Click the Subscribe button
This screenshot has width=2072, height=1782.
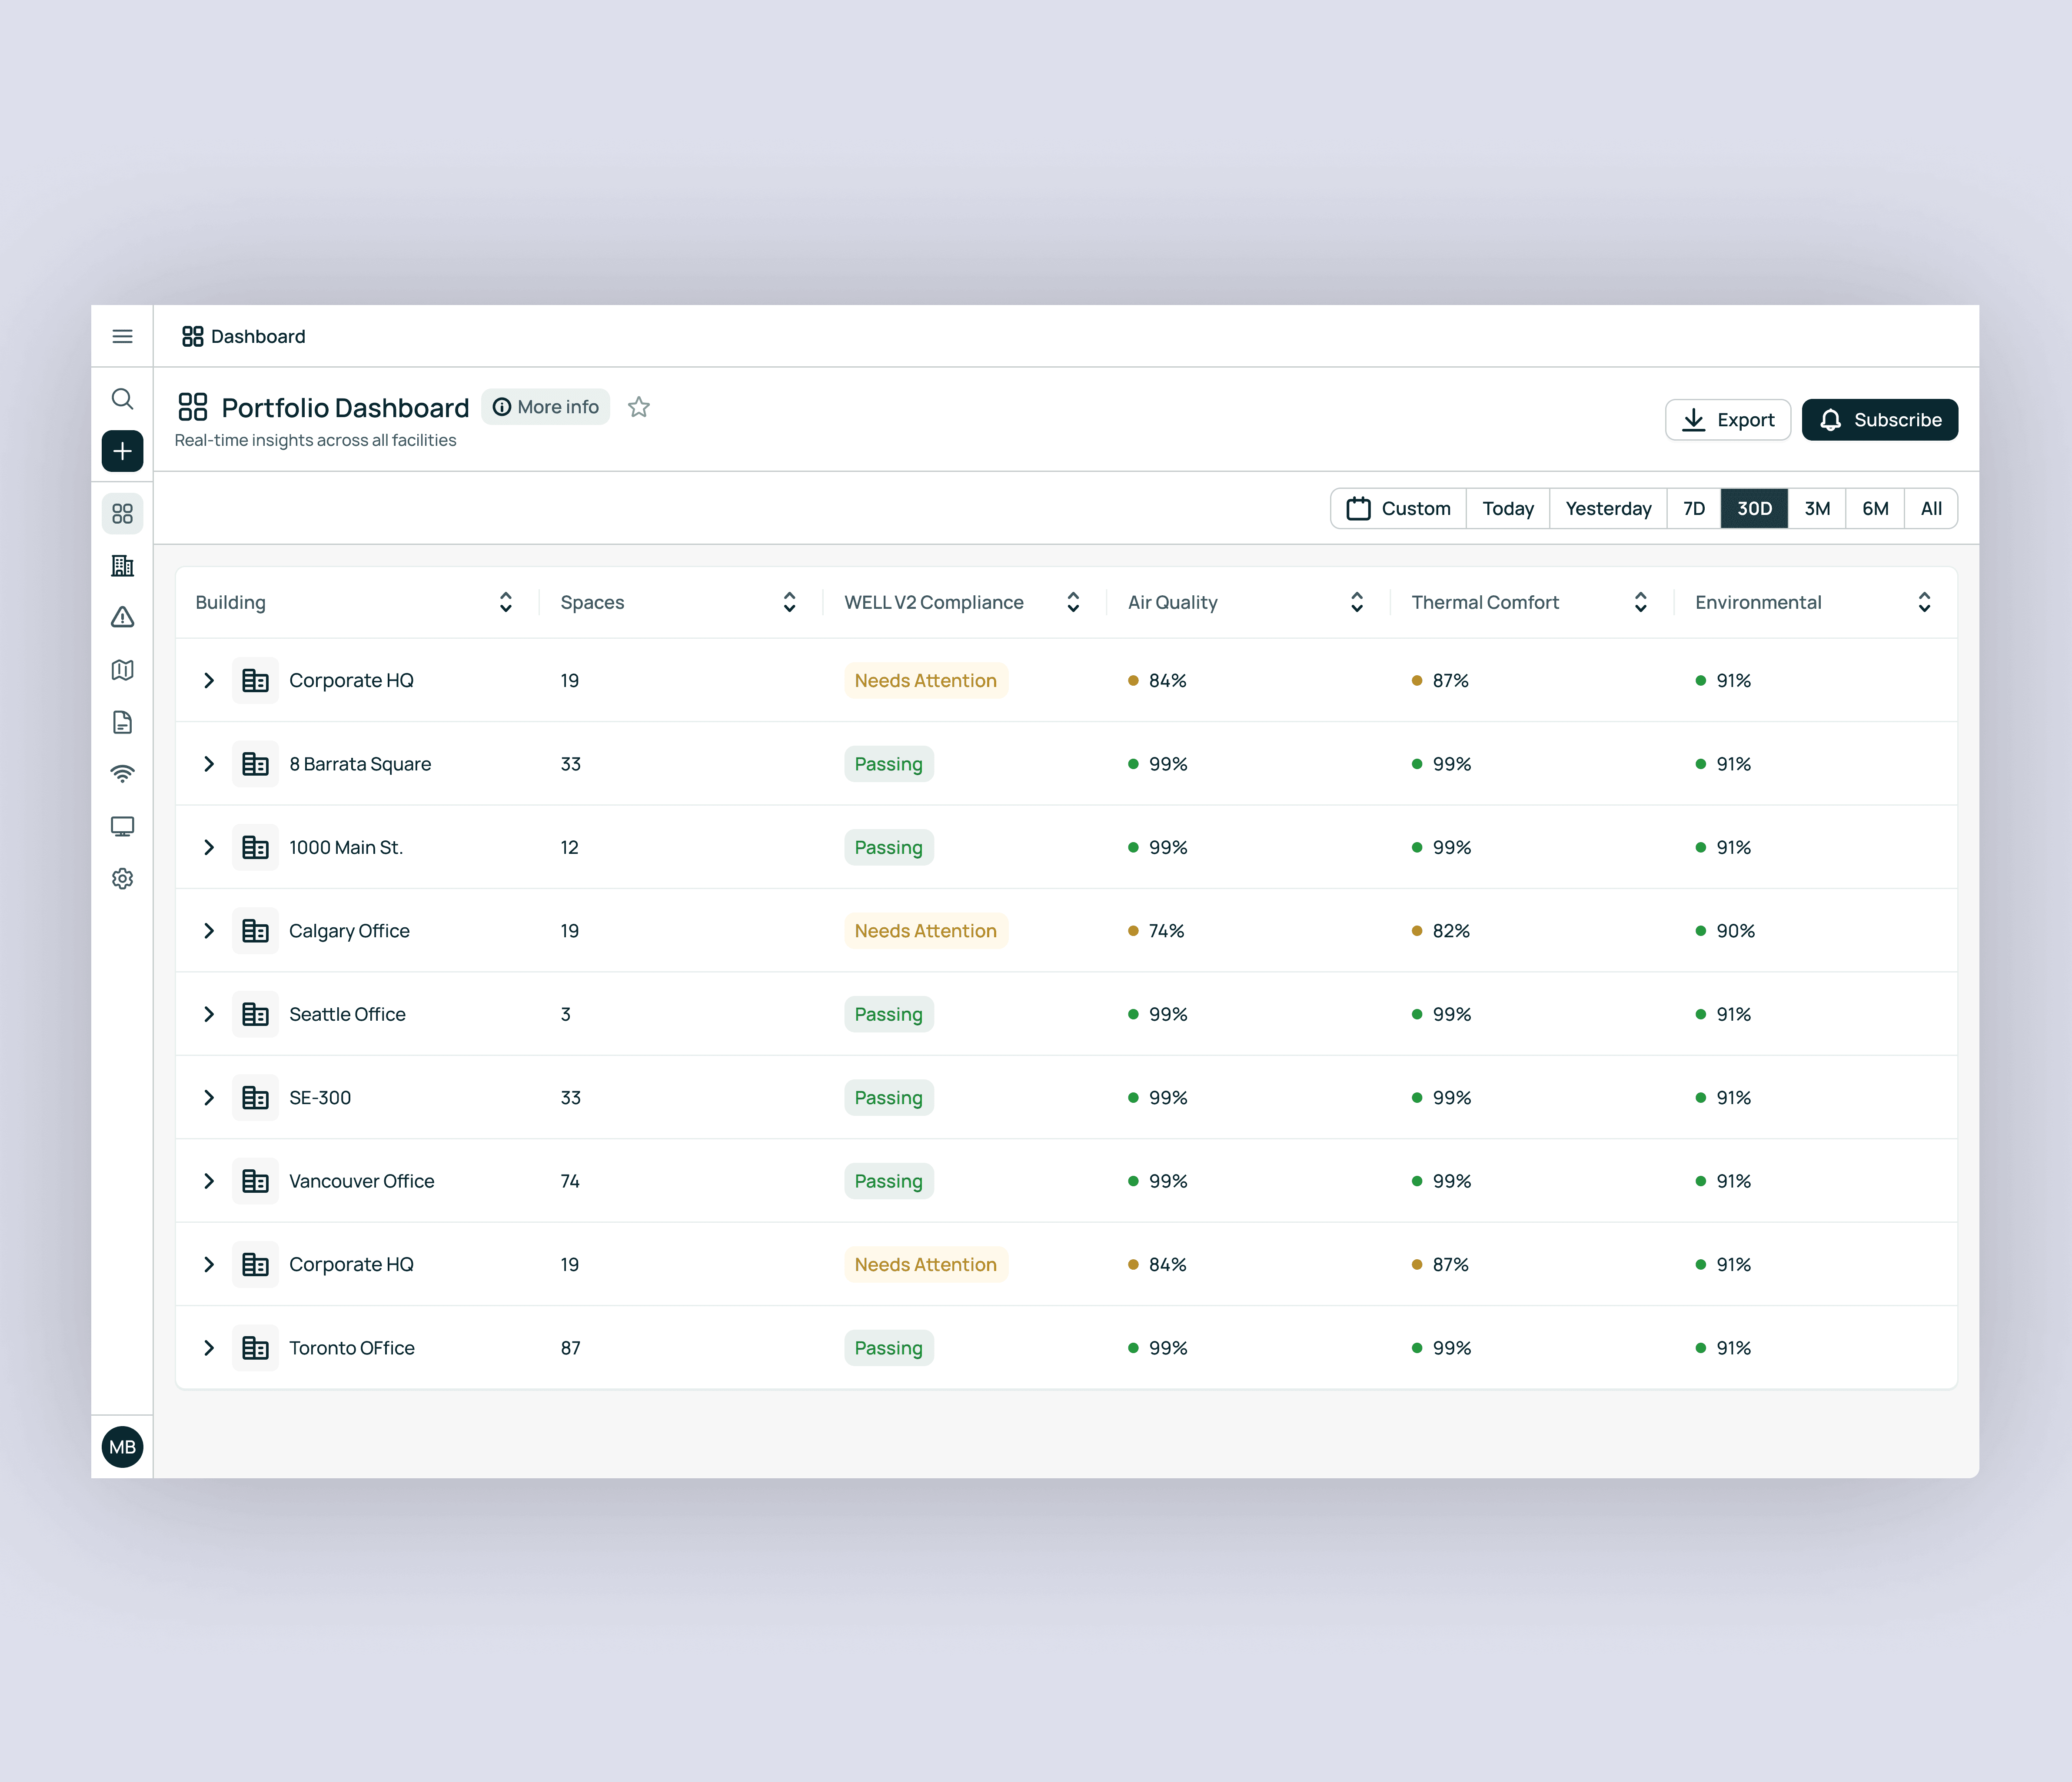[1879, 420]
